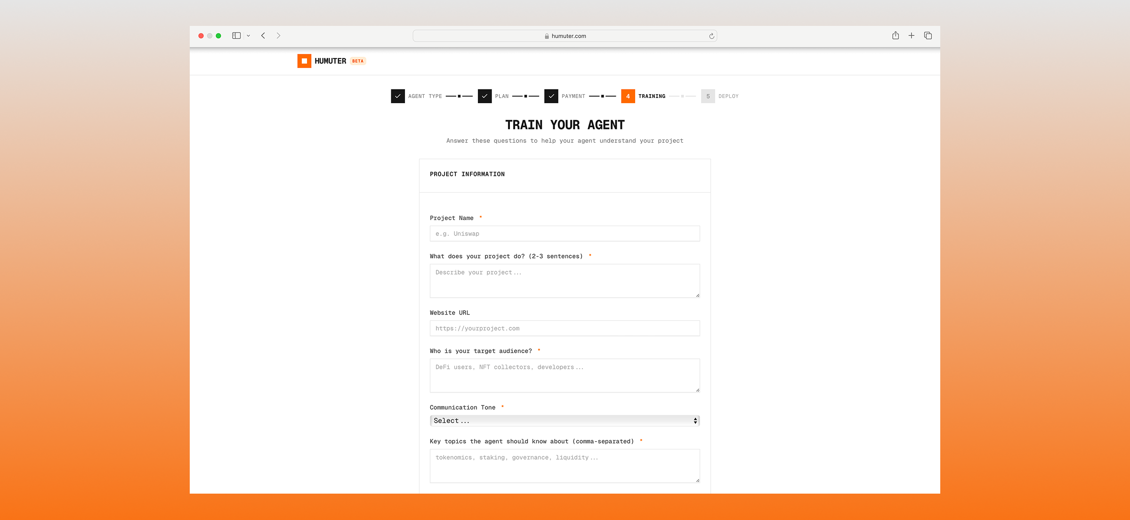Image resolution: width=1130 pixels, height=520 pixels.
Task: Click the browser forward arrow
Action: click(278, 36)
